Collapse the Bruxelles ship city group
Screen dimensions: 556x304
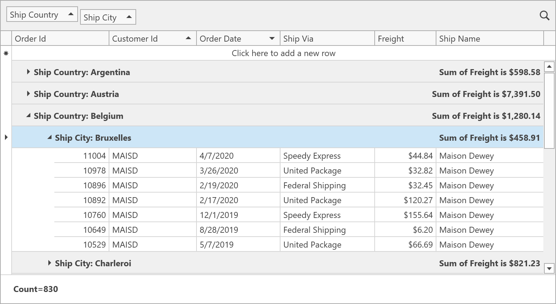49,138
